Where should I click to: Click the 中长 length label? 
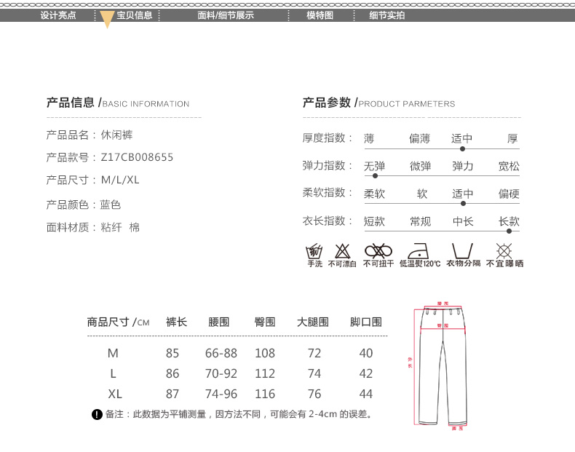pyautogui.click(x=463, y=221)
